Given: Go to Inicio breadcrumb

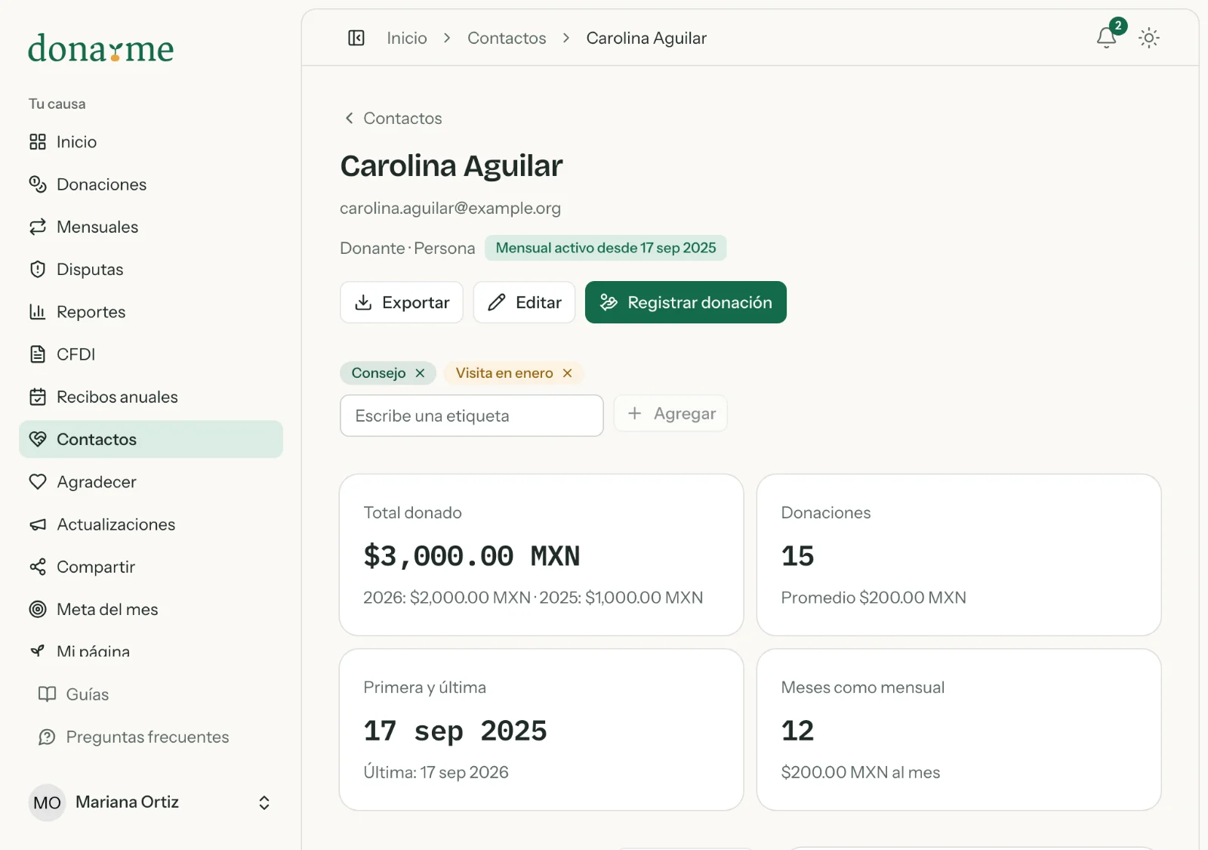Looking at the screenshot, I should (407, 38).
